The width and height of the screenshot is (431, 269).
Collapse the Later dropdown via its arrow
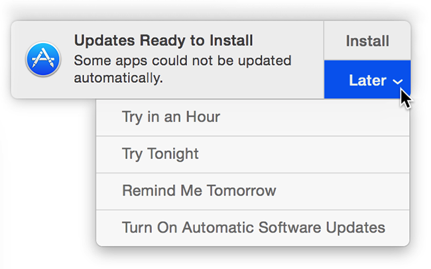398,81
